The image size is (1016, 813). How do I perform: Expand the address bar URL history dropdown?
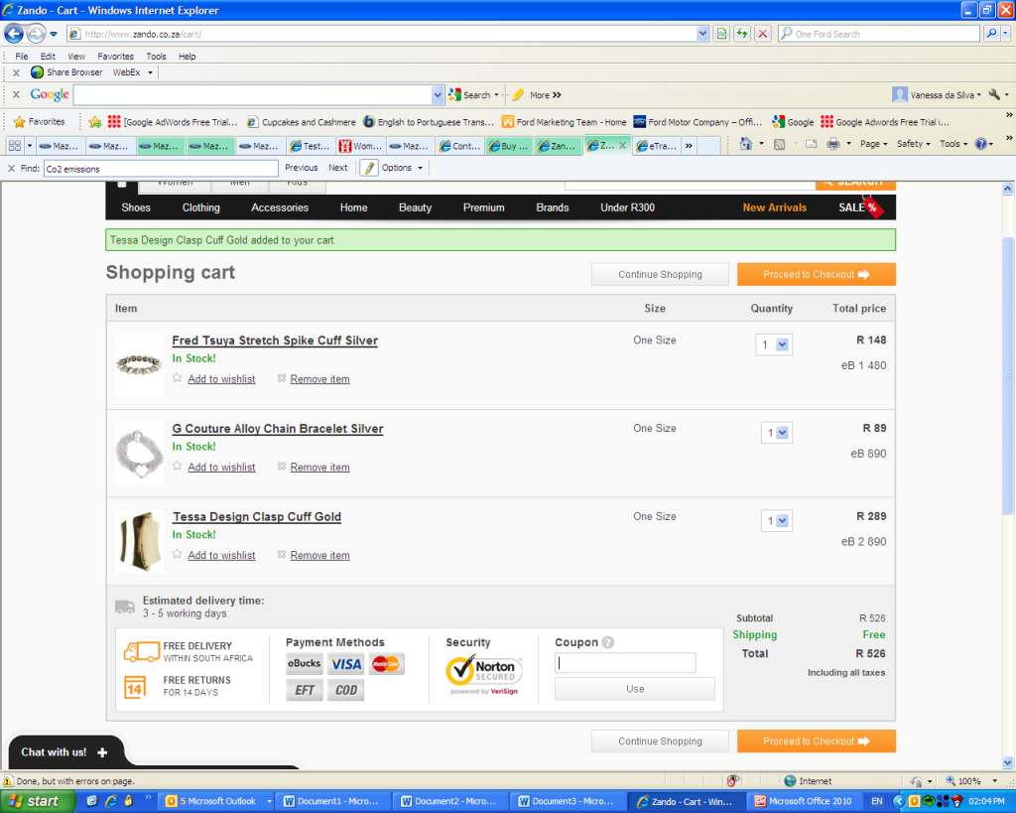tap(702, 34)
